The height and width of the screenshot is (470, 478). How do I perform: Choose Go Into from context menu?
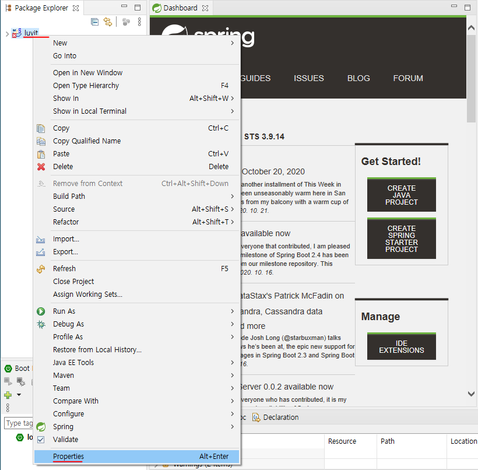[x=136, y=56]
